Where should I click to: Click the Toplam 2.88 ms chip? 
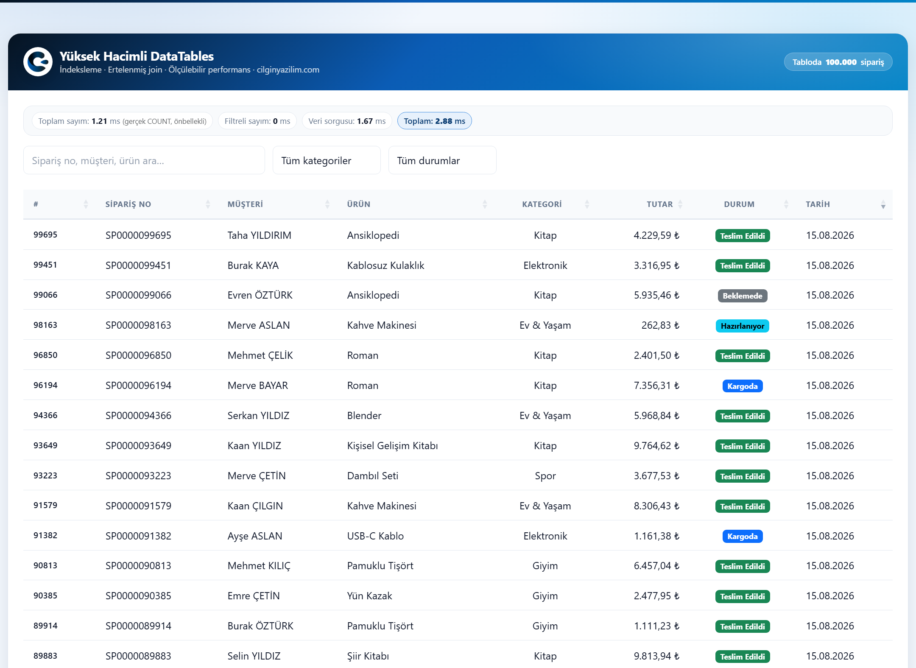[x=434, y=121]
